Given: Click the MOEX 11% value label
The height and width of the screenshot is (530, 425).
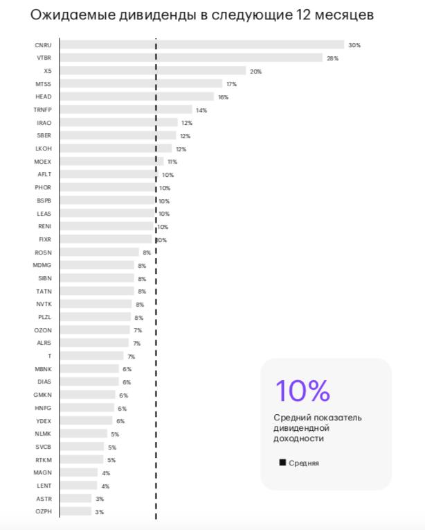Looking at the screenshot, I should 172,162.
